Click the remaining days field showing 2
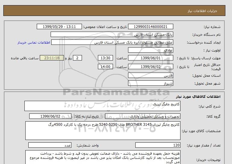 (77, 58)
